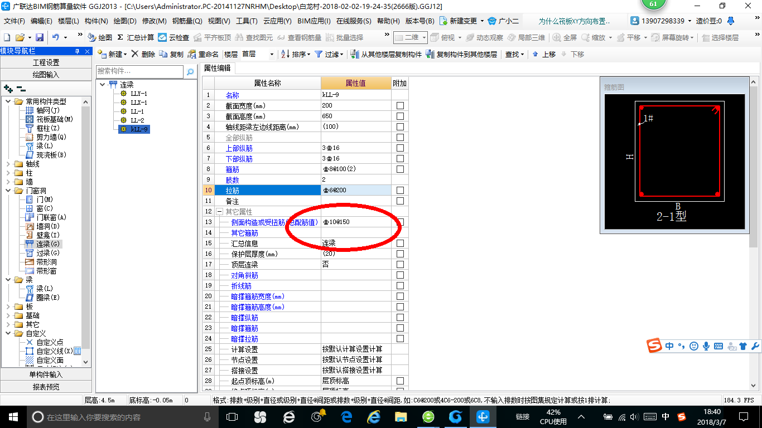
Task: Open Windows Start menu
Action: [x=13, y=416]
